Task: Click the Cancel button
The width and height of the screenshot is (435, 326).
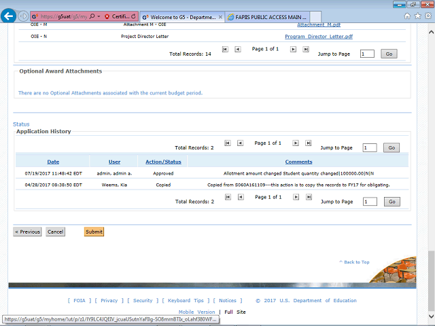Action: pos(55,232)
